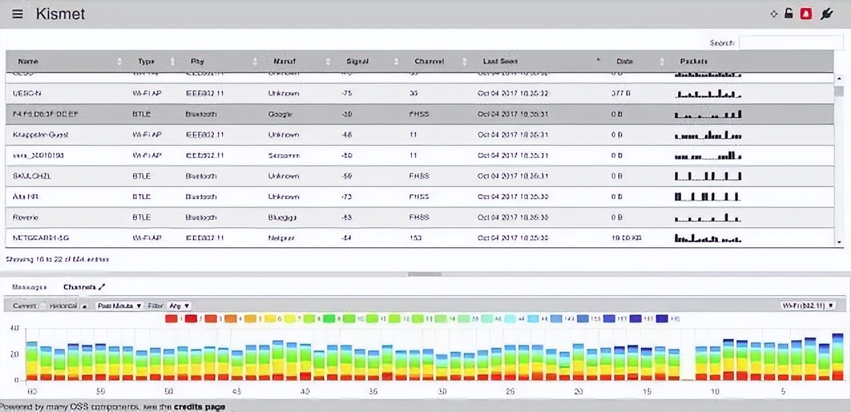The image size is (851, 412).
Task: Click the Last Seen sort arrow
Action: 598,60
